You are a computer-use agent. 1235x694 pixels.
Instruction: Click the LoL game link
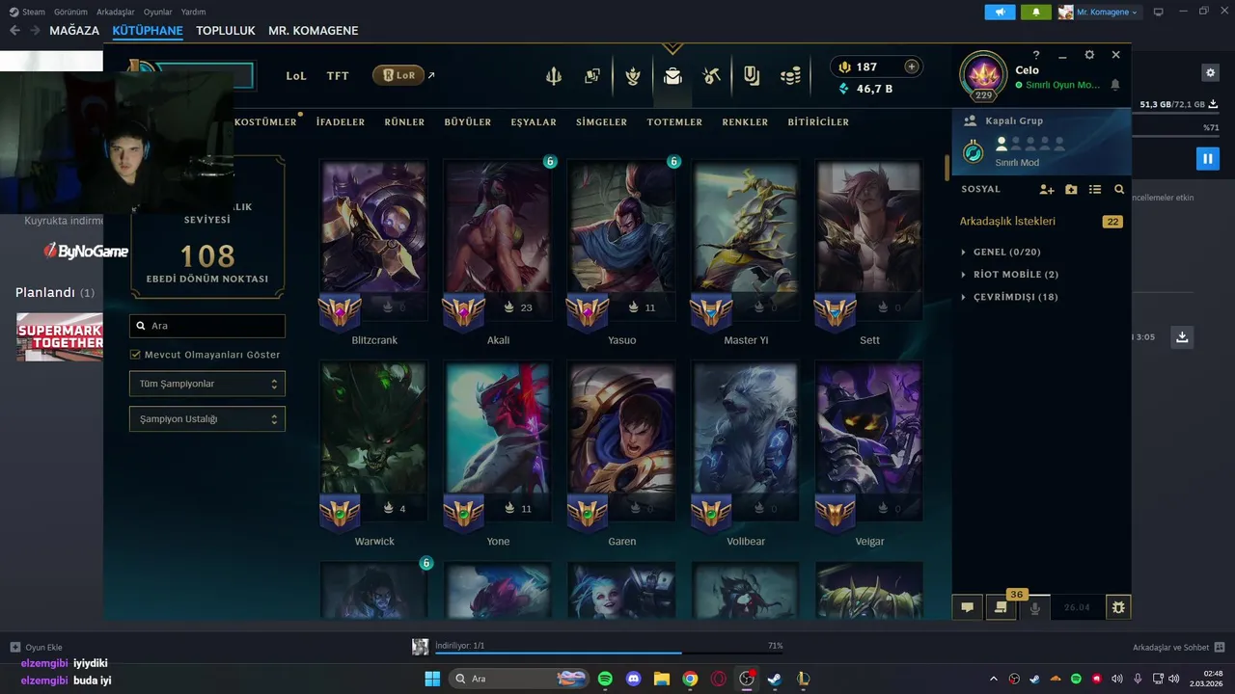[x=296, y=76]
